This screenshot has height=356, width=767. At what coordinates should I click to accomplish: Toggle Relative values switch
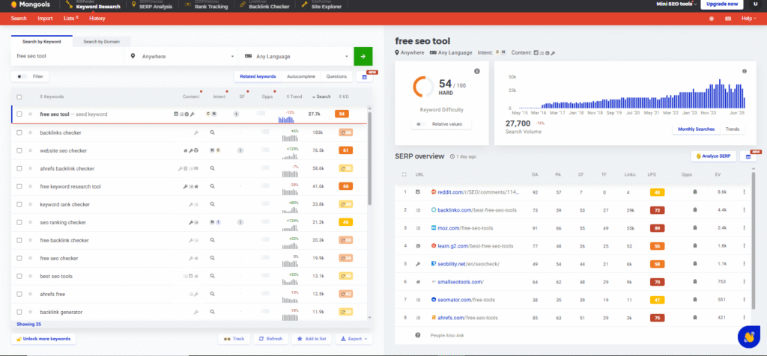click(x=420, y=124)
